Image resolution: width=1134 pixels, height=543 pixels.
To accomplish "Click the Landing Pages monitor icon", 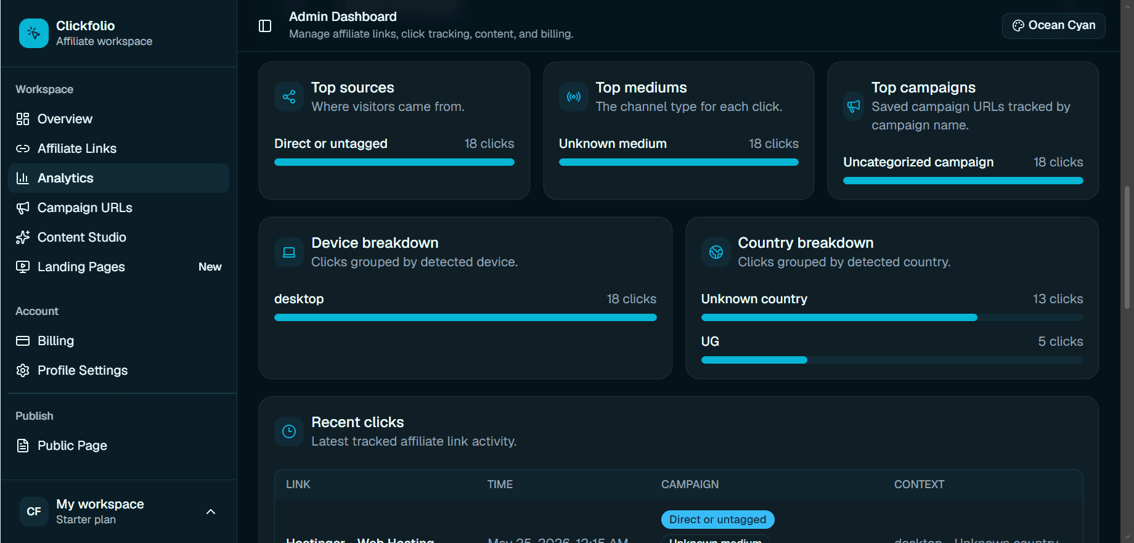I will [23, 267].
